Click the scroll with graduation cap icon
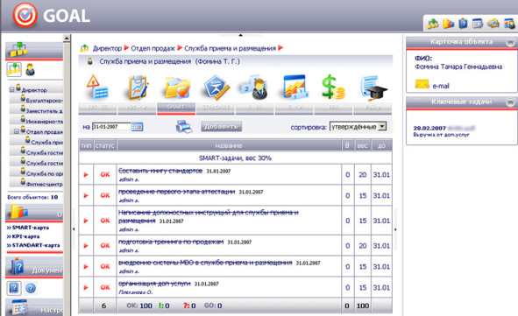 (x=373, y=88)
